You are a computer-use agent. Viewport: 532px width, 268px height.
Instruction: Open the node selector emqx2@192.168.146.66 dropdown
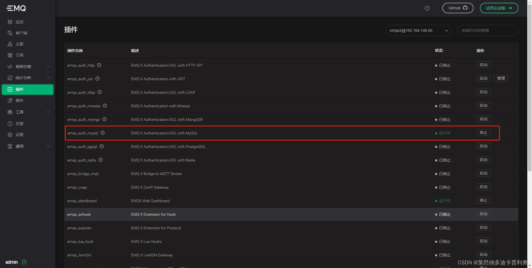[x=418, y=30]
